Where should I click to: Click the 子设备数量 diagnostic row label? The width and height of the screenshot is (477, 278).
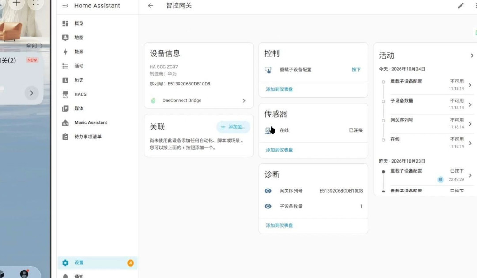(291, 206)
